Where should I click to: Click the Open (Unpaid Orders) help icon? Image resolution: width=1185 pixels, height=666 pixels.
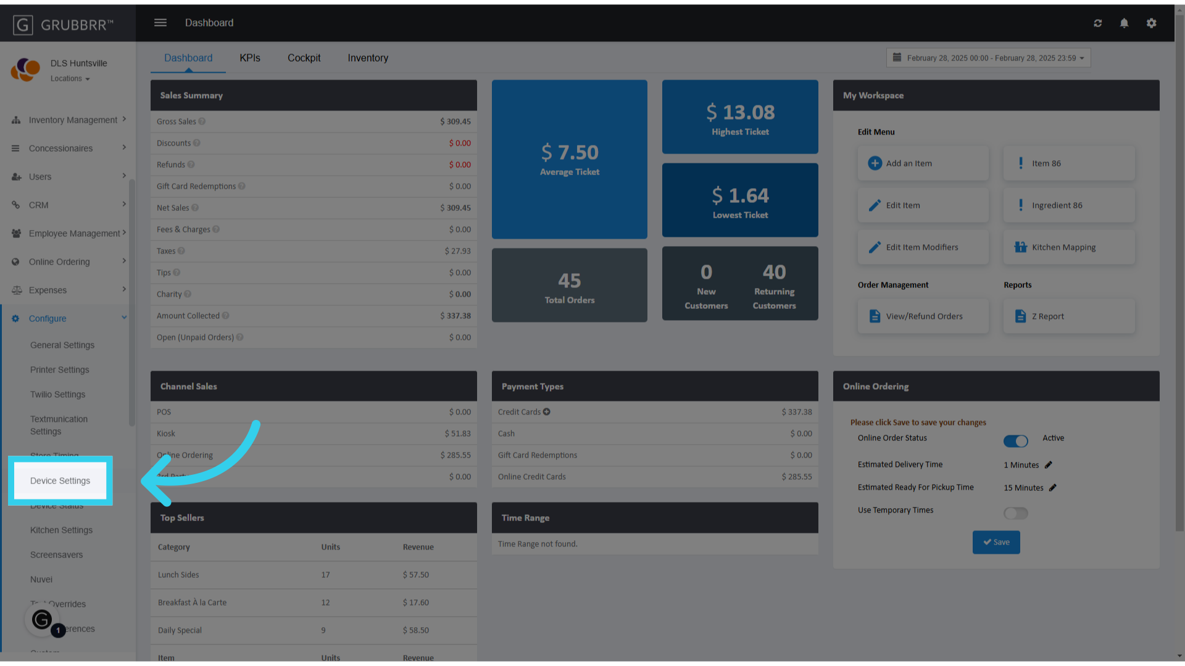[239, 337]
